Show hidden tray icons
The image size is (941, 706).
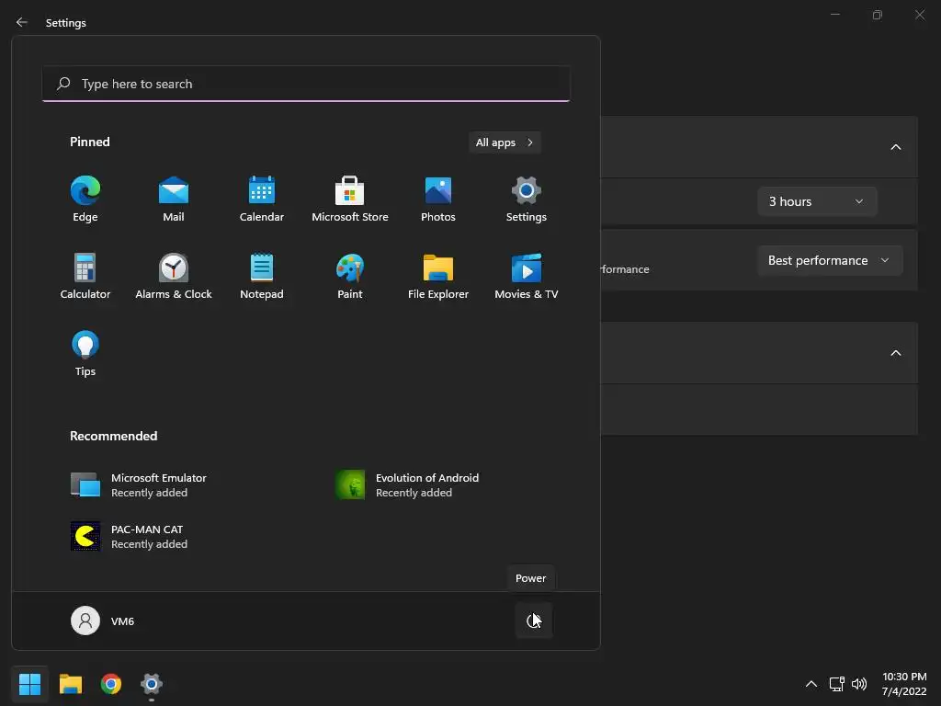(811, 684)
